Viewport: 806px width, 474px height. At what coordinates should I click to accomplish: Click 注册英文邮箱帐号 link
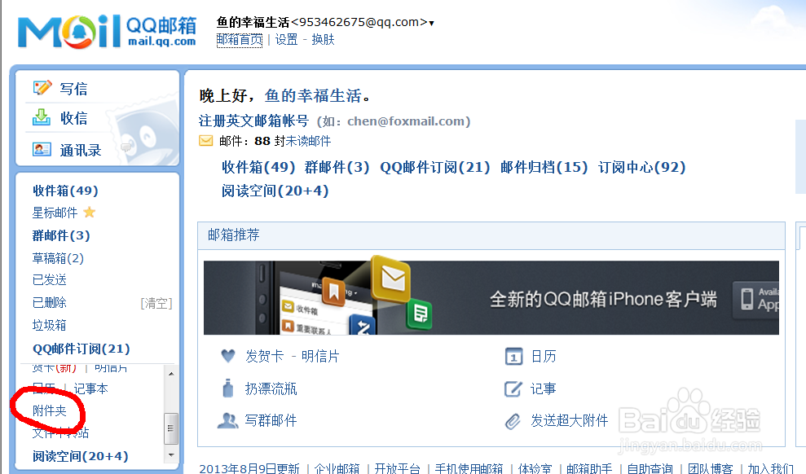point(254,121)
